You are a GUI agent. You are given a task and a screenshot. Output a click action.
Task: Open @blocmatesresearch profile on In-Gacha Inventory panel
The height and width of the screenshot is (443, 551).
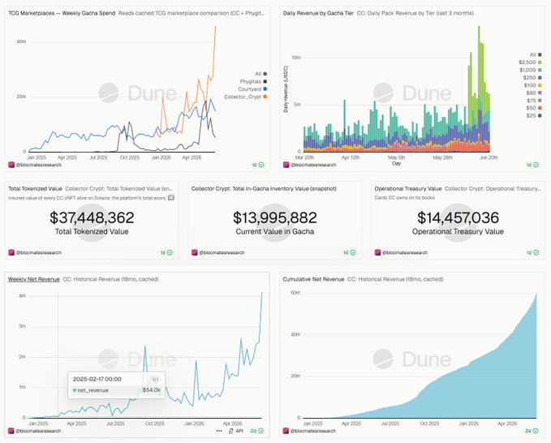point(217,252)
